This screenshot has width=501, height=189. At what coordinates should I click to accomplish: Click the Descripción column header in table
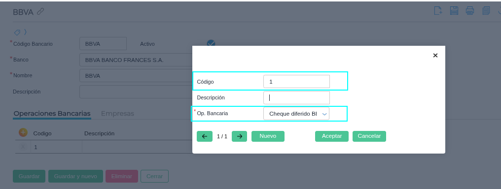(x=100, y=133)
